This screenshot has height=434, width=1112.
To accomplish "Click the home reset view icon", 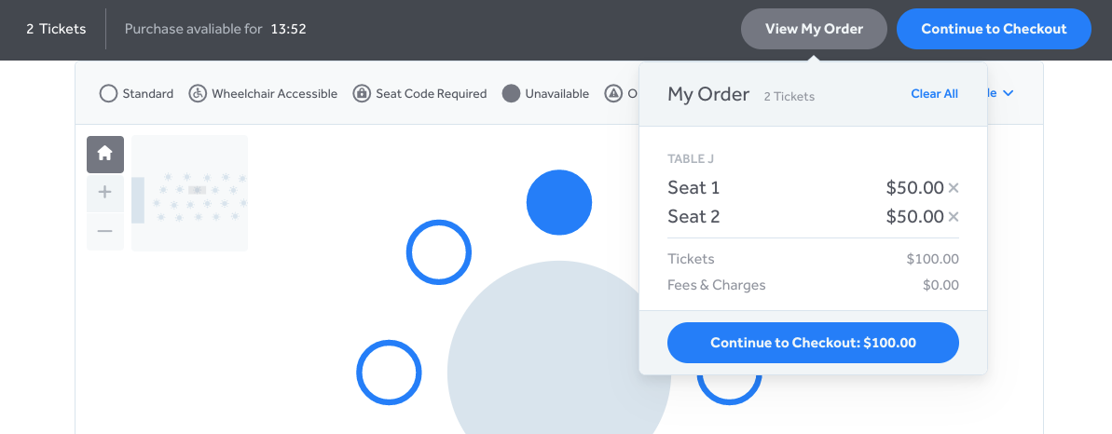I will (105, 154).
